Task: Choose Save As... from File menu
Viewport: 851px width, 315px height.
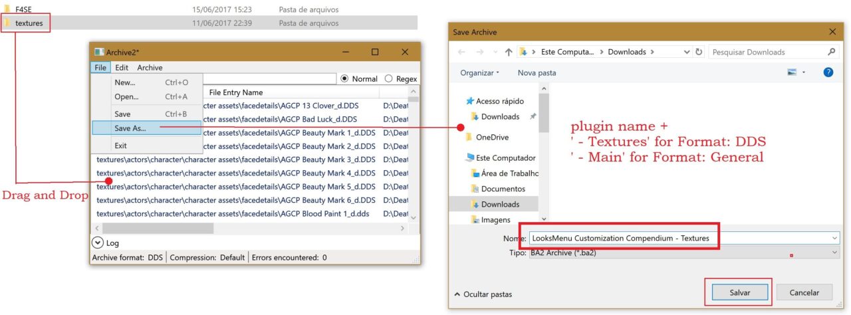Action: 130,128
